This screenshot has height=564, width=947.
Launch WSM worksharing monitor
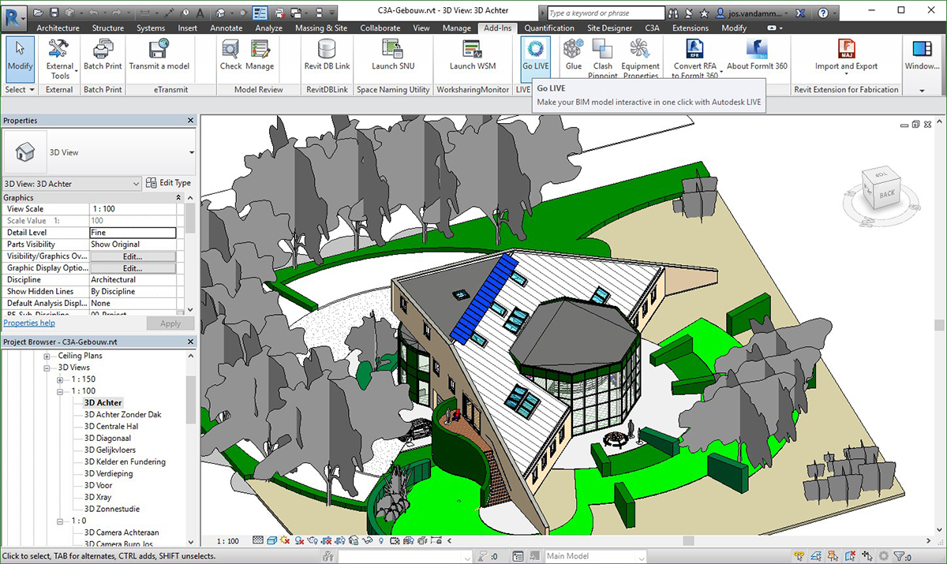[x=473, y=55]
